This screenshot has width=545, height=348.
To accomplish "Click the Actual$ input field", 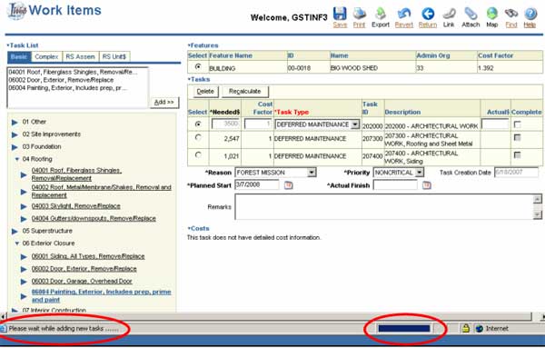I will pyautogui.click(x=495, y=124).
